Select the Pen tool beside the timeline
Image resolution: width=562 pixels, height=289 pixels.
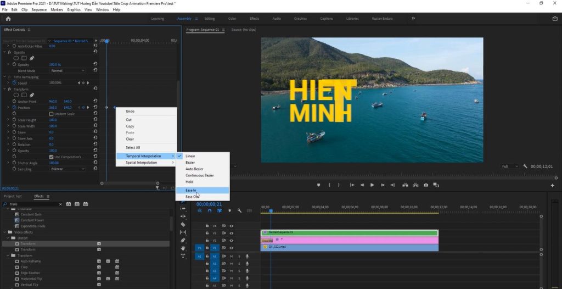click(183, 240)
